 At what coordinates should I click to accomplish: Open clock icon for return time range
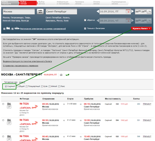(149, 21)
